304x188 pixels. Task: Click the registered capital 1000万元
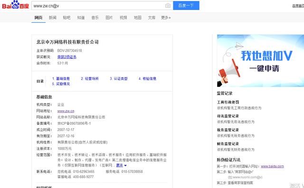pos(65,149)
